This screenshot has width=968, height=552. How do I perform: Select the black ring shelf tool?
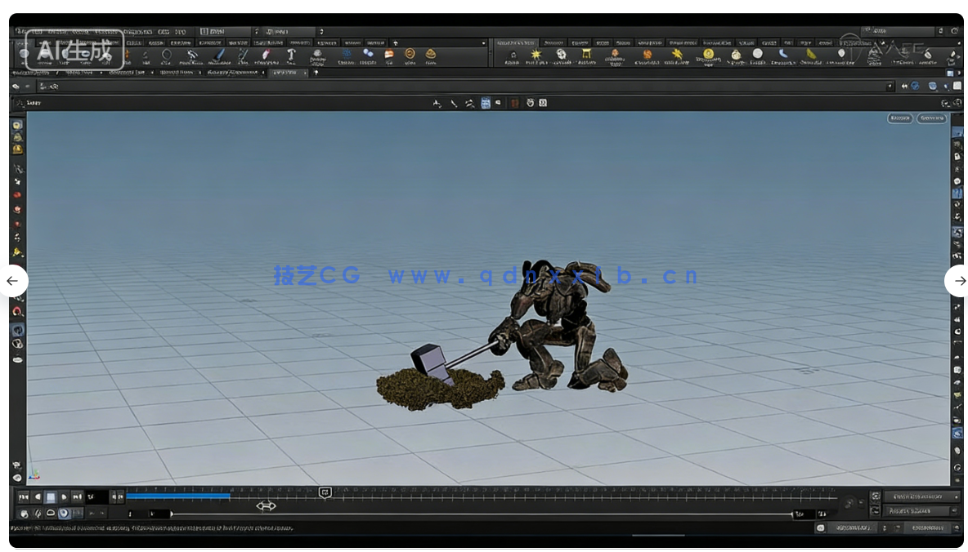166,56
